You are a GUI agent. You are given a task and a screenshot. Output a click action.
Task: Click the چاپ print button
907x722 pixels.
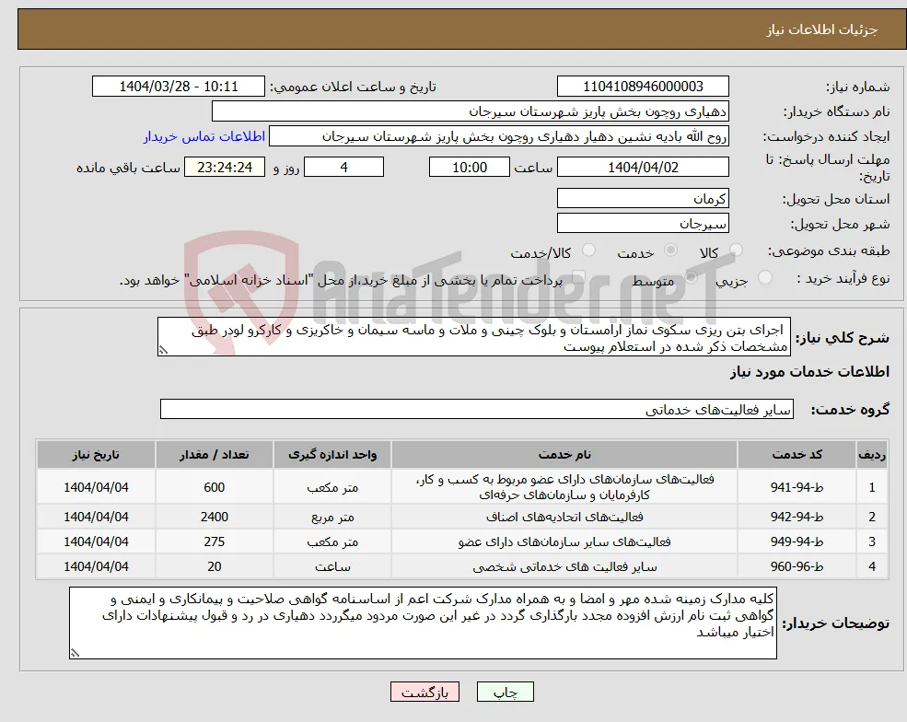tap(505, 692)
